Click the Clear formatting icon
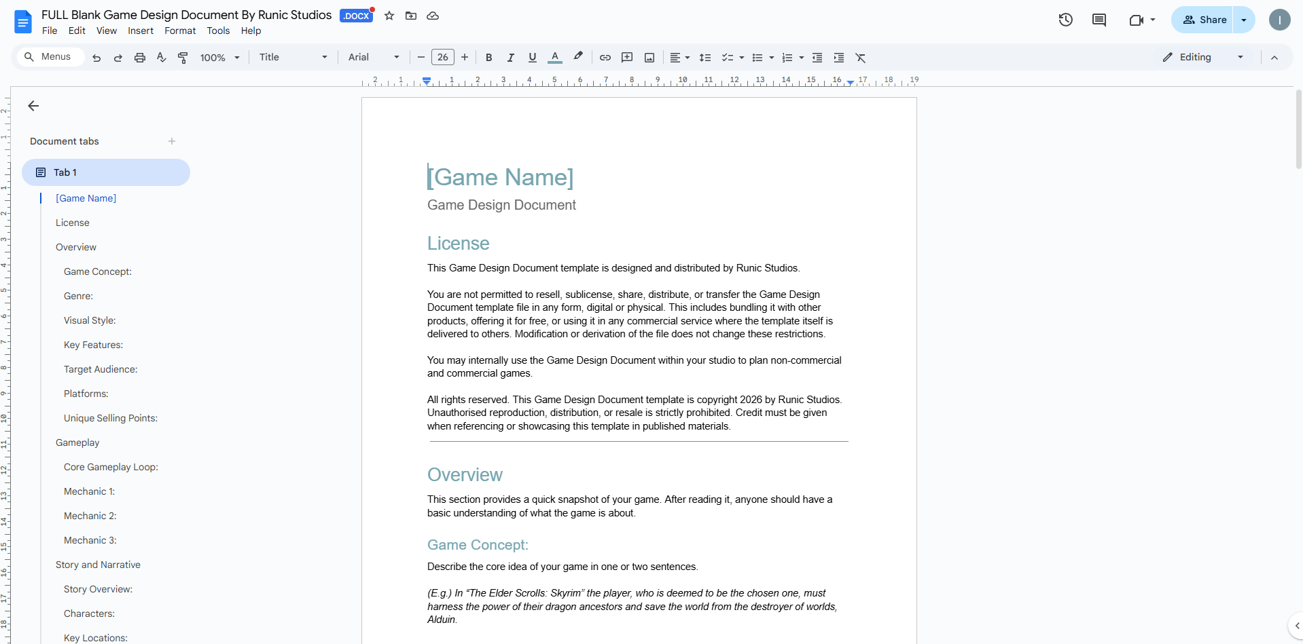Viewport: 1303px width, 644px height. point(861,58)
